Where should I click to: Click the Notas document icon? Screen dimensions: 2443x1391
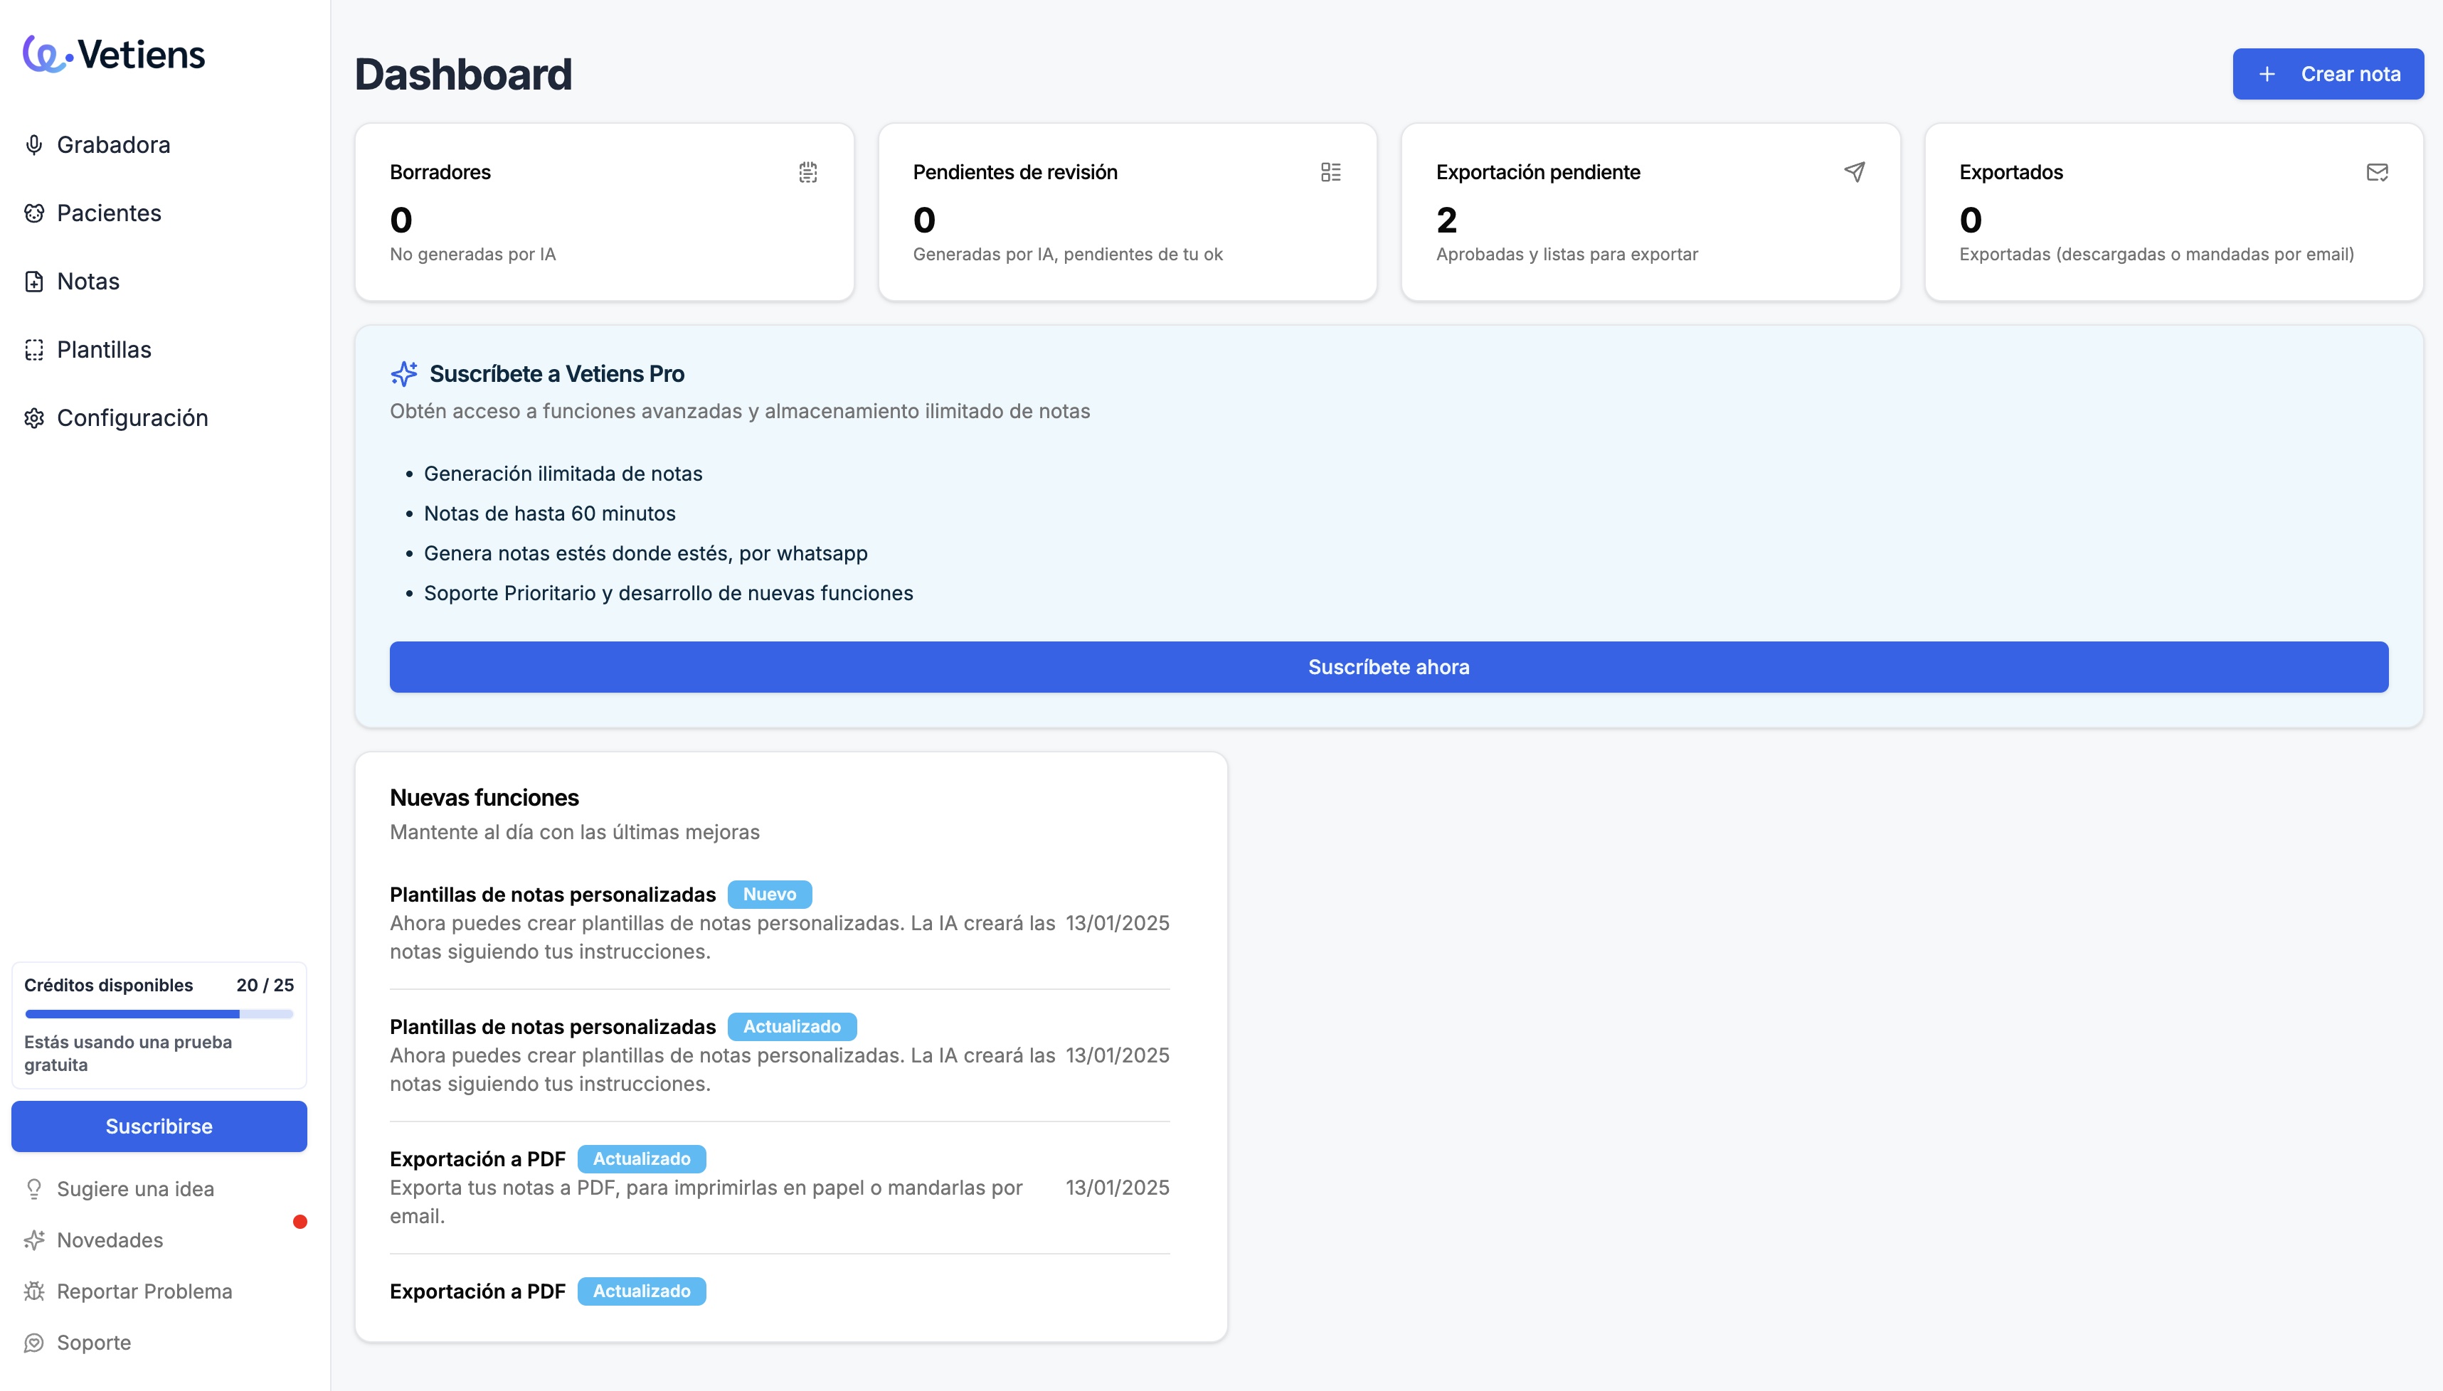pos(34,282)
